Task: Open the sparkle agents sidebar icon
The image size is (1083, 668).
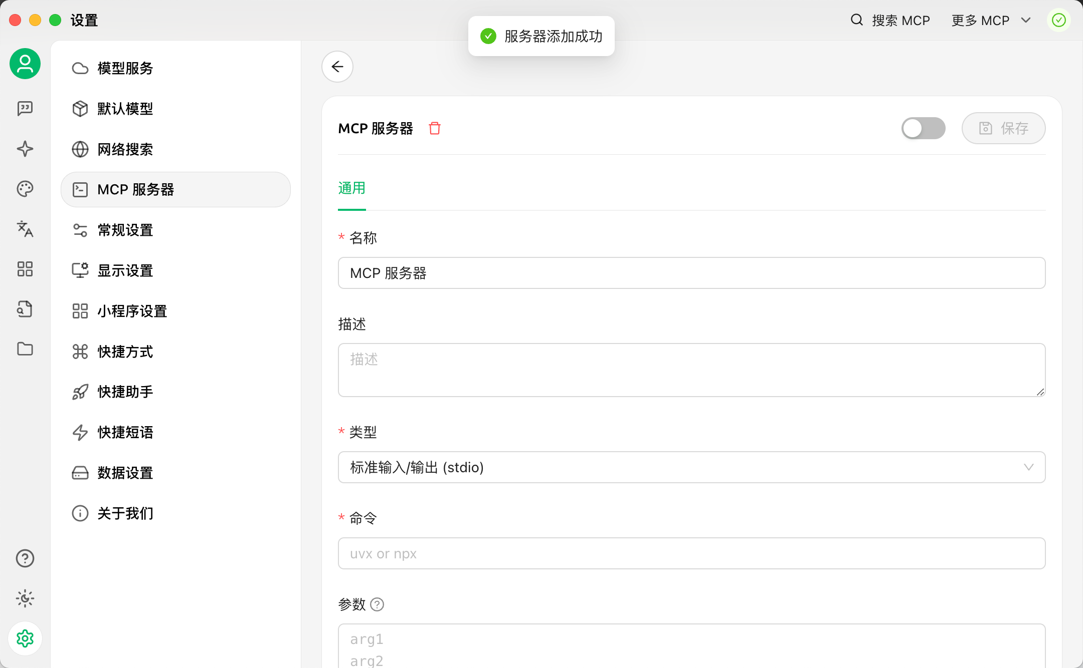Action: [x=25, y=149]
